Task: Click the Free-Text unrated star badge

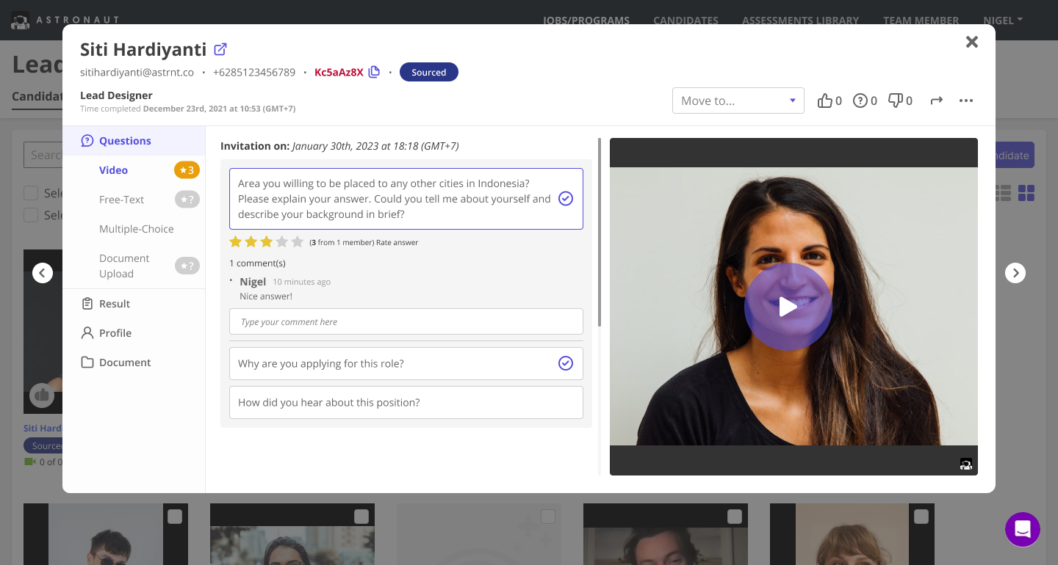Action: [187, 200]
